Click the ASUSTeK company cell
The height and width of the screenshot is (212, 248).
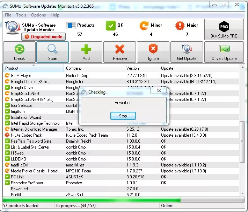tap(74, 177)
